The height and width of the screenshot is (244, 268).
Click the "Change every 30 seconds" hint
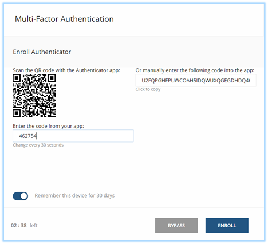click(x=38, y=145)
